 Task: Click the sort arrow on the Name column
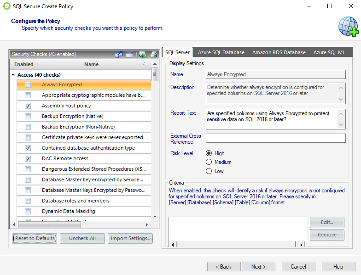[145, 64]
